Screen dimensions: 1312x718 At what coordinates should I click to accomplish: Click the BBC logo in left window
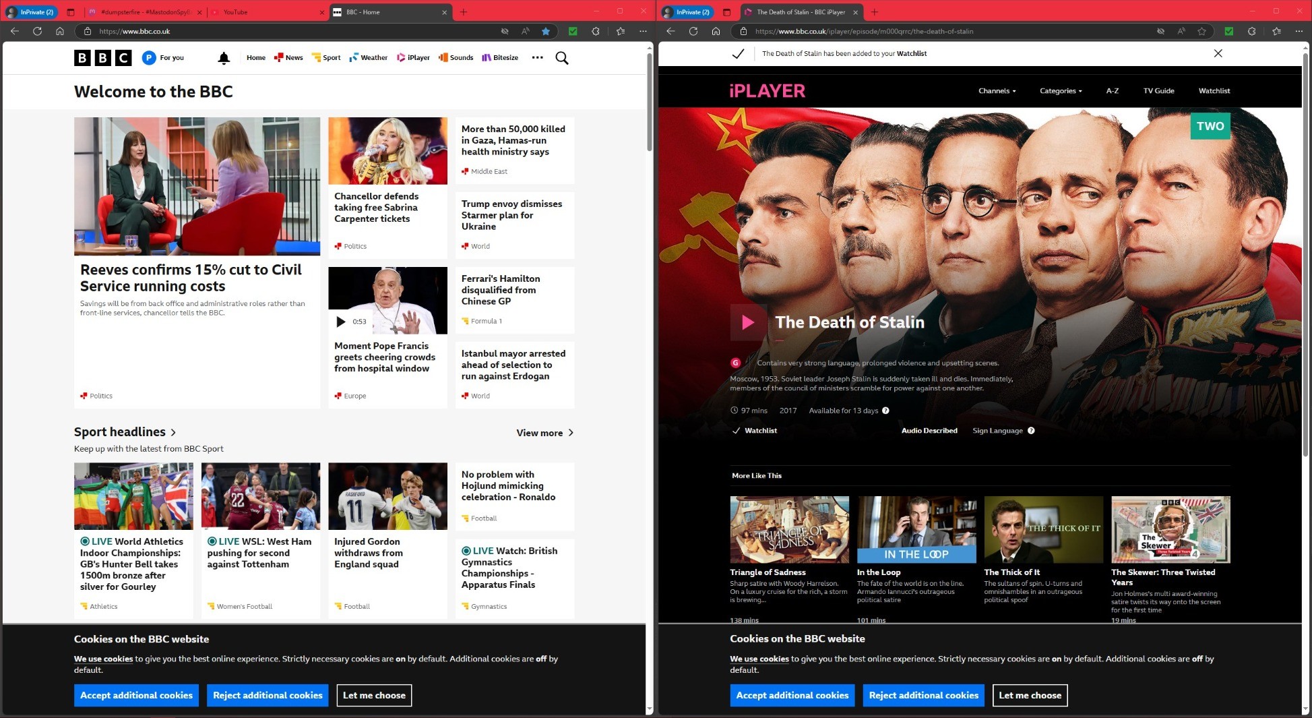click(102, 58)
